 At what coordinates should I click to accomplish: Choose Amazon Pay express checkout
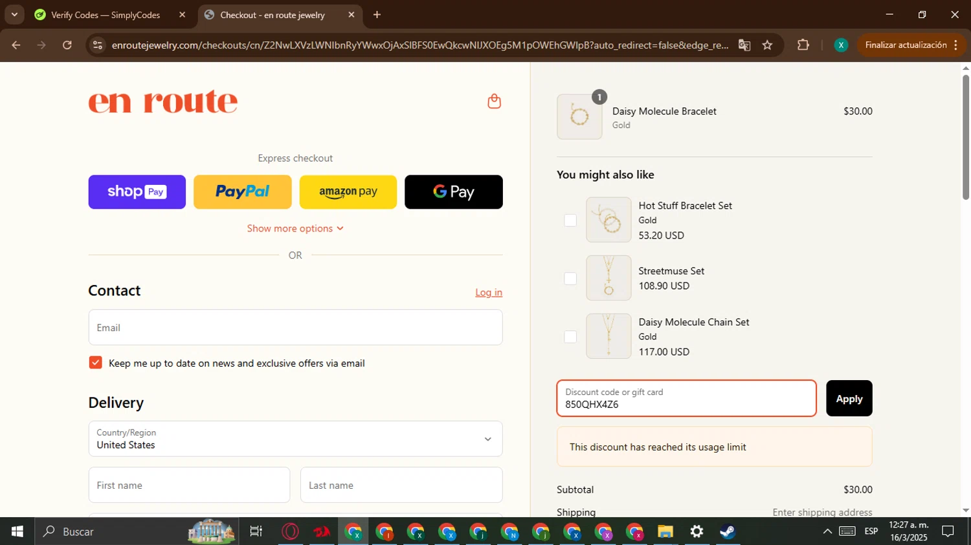tap(348, 192)
